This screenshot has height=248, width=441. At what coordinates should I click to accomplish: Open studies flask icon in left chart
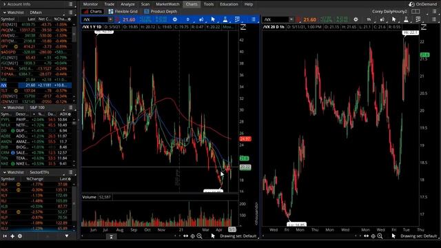pos(225,19)
